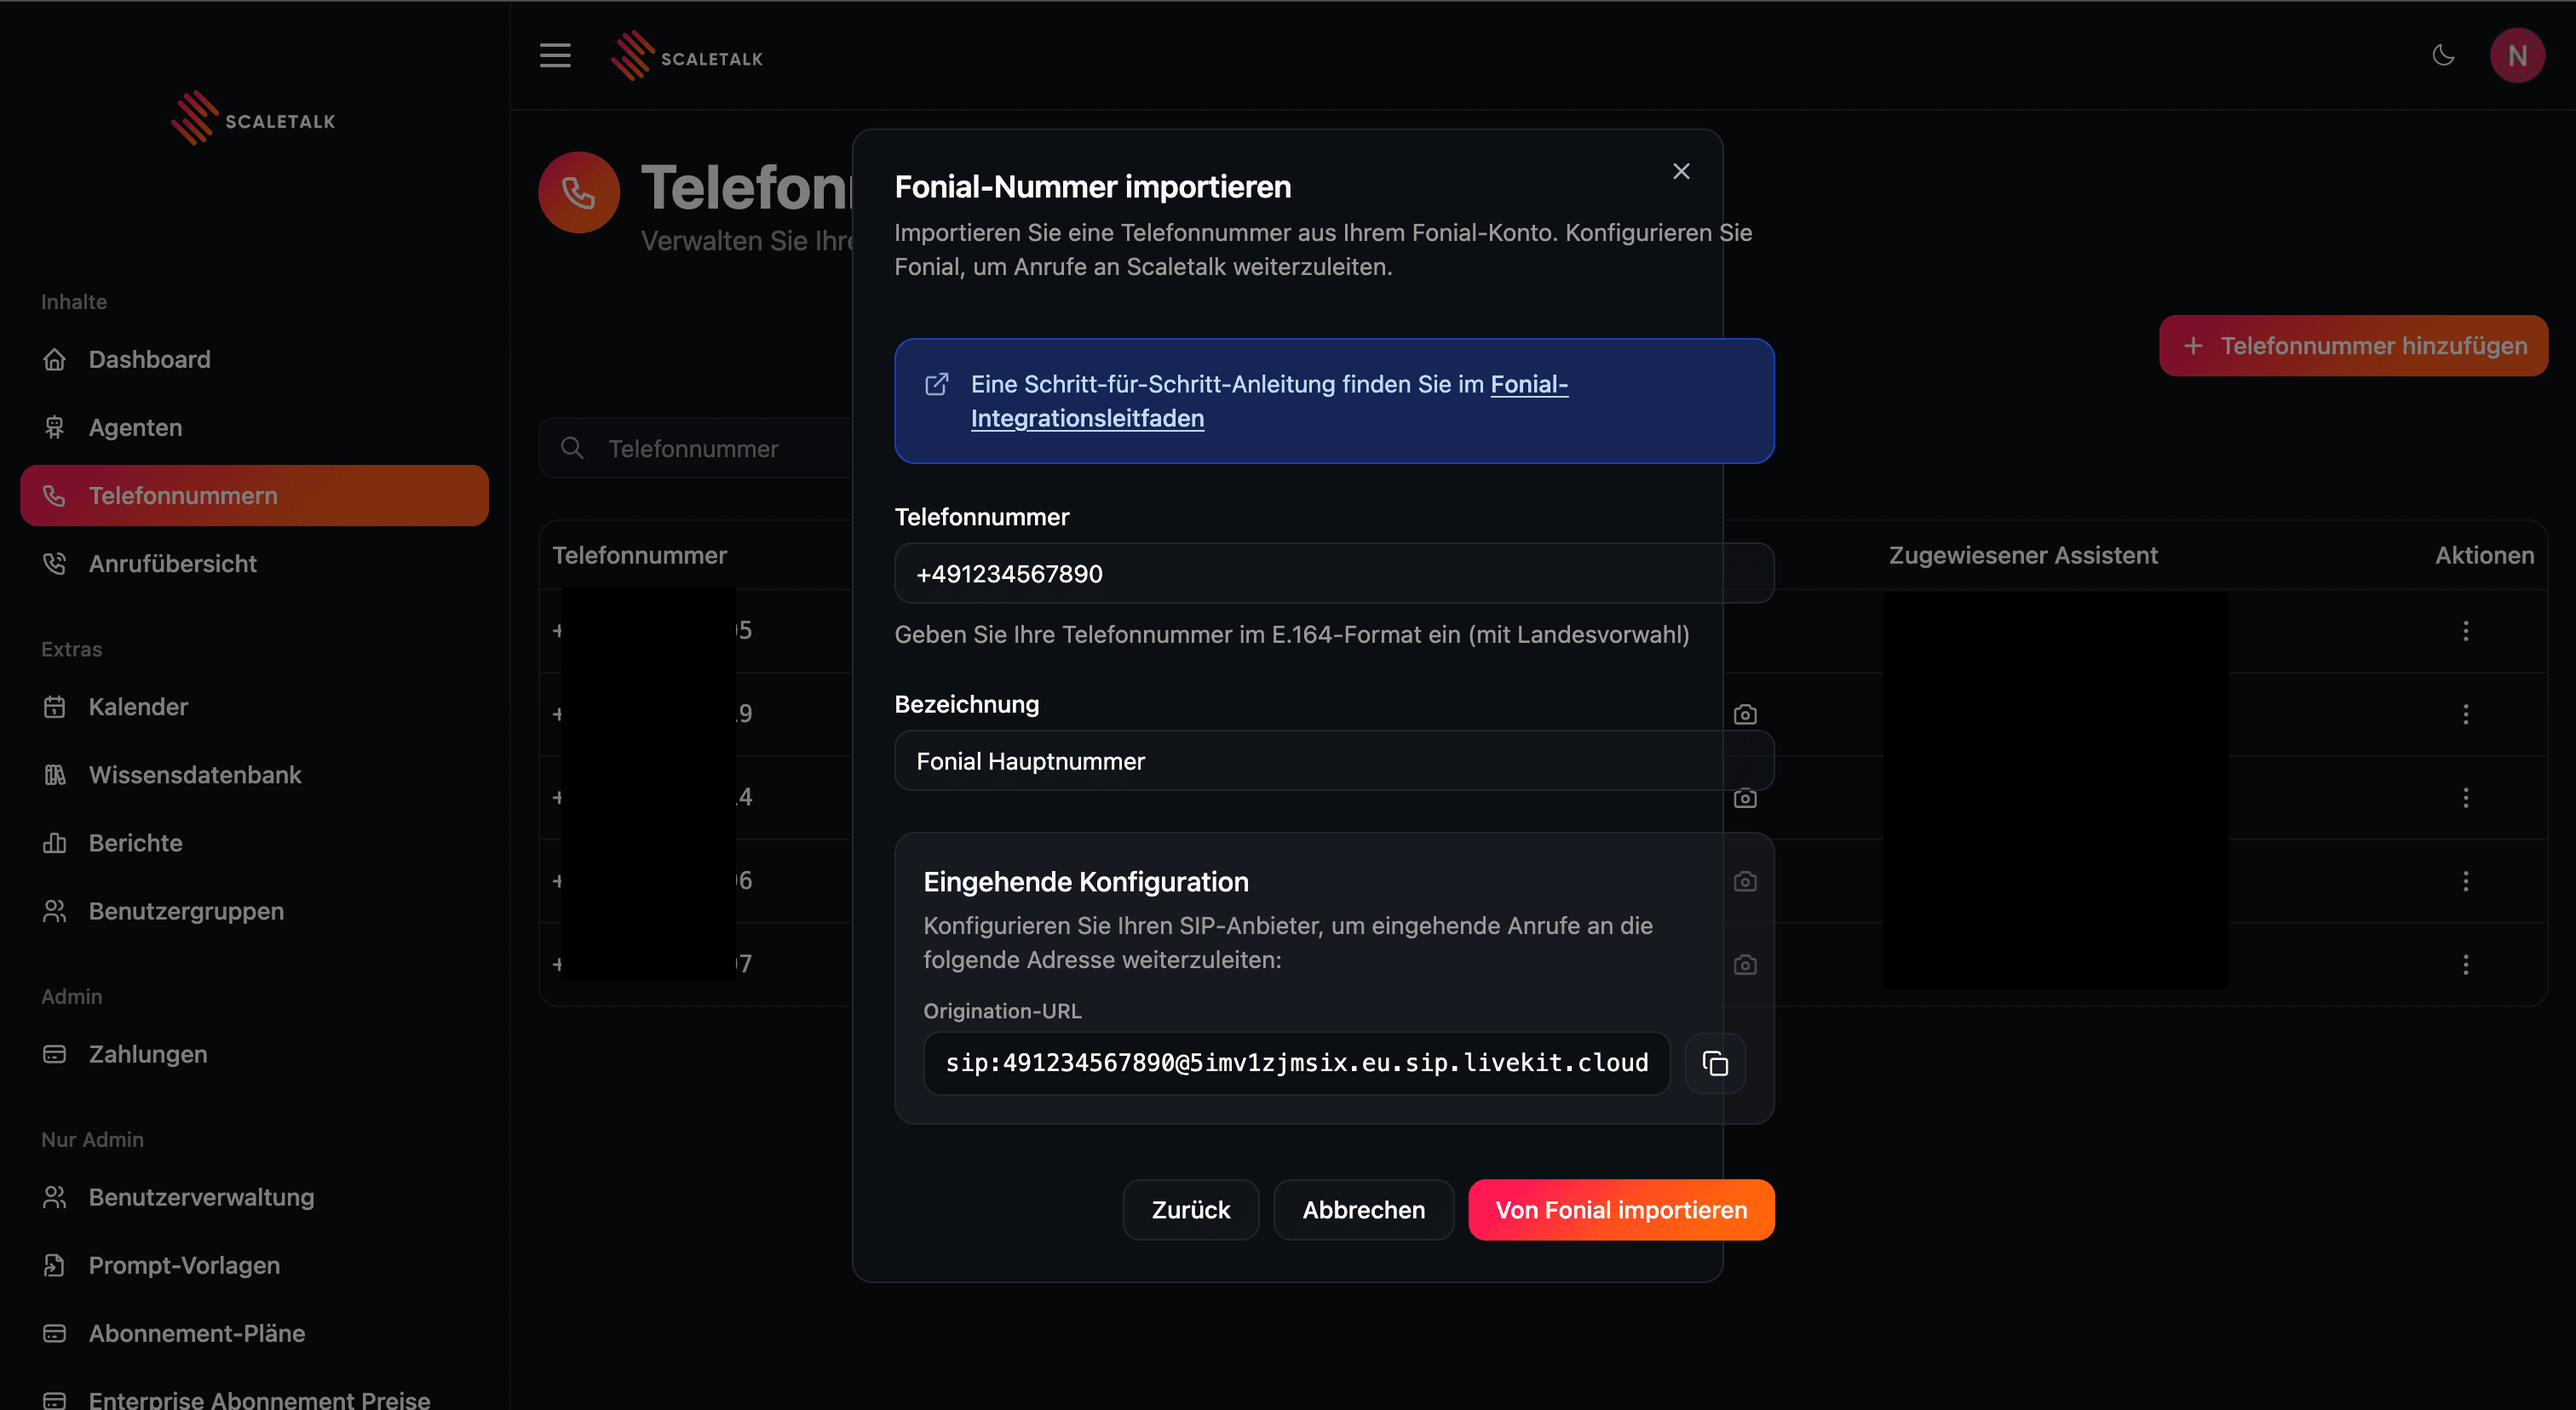Image resolution: width=2576 pixels, height=1410 pixels.
Task: Click the external link icon in the info box
Action: point(936,385)
